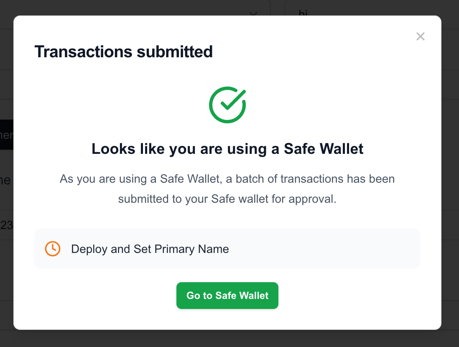
Task: Click the Transactions submitted title
Action: (x=124, y=52)
